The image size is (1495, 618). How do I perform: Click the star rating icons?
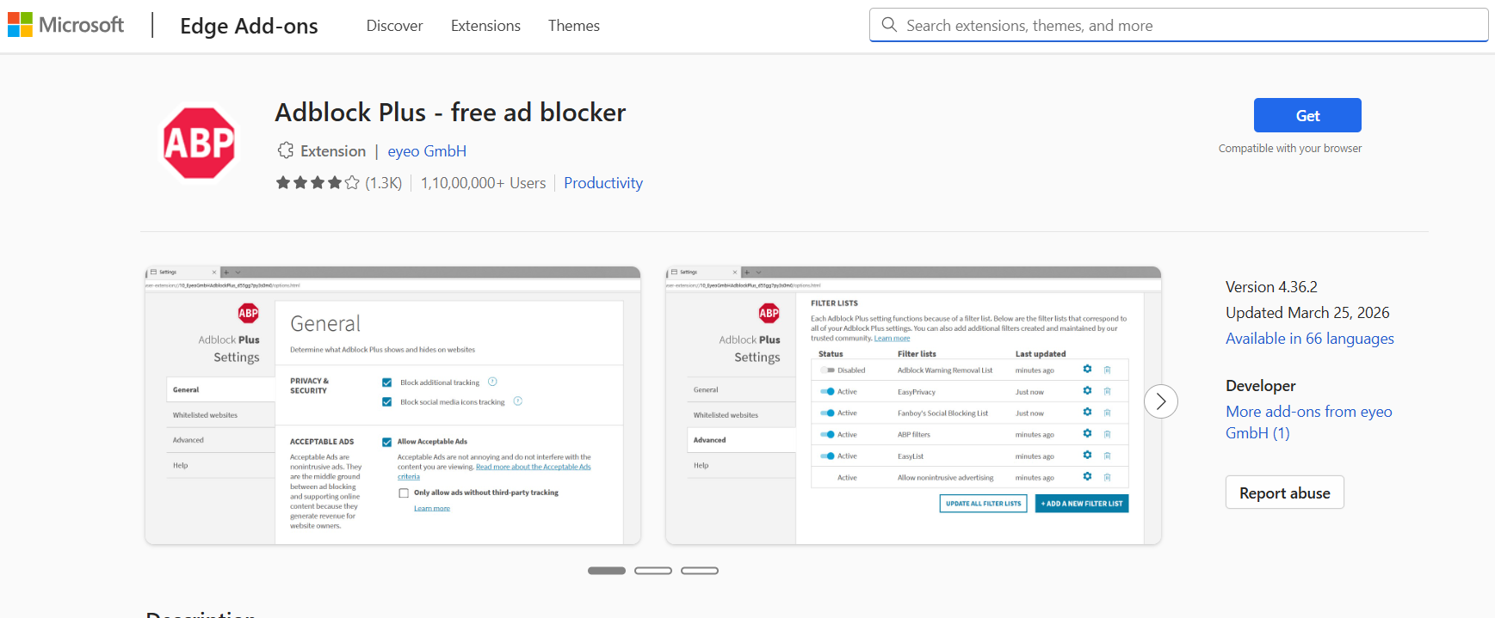[318, 182]
